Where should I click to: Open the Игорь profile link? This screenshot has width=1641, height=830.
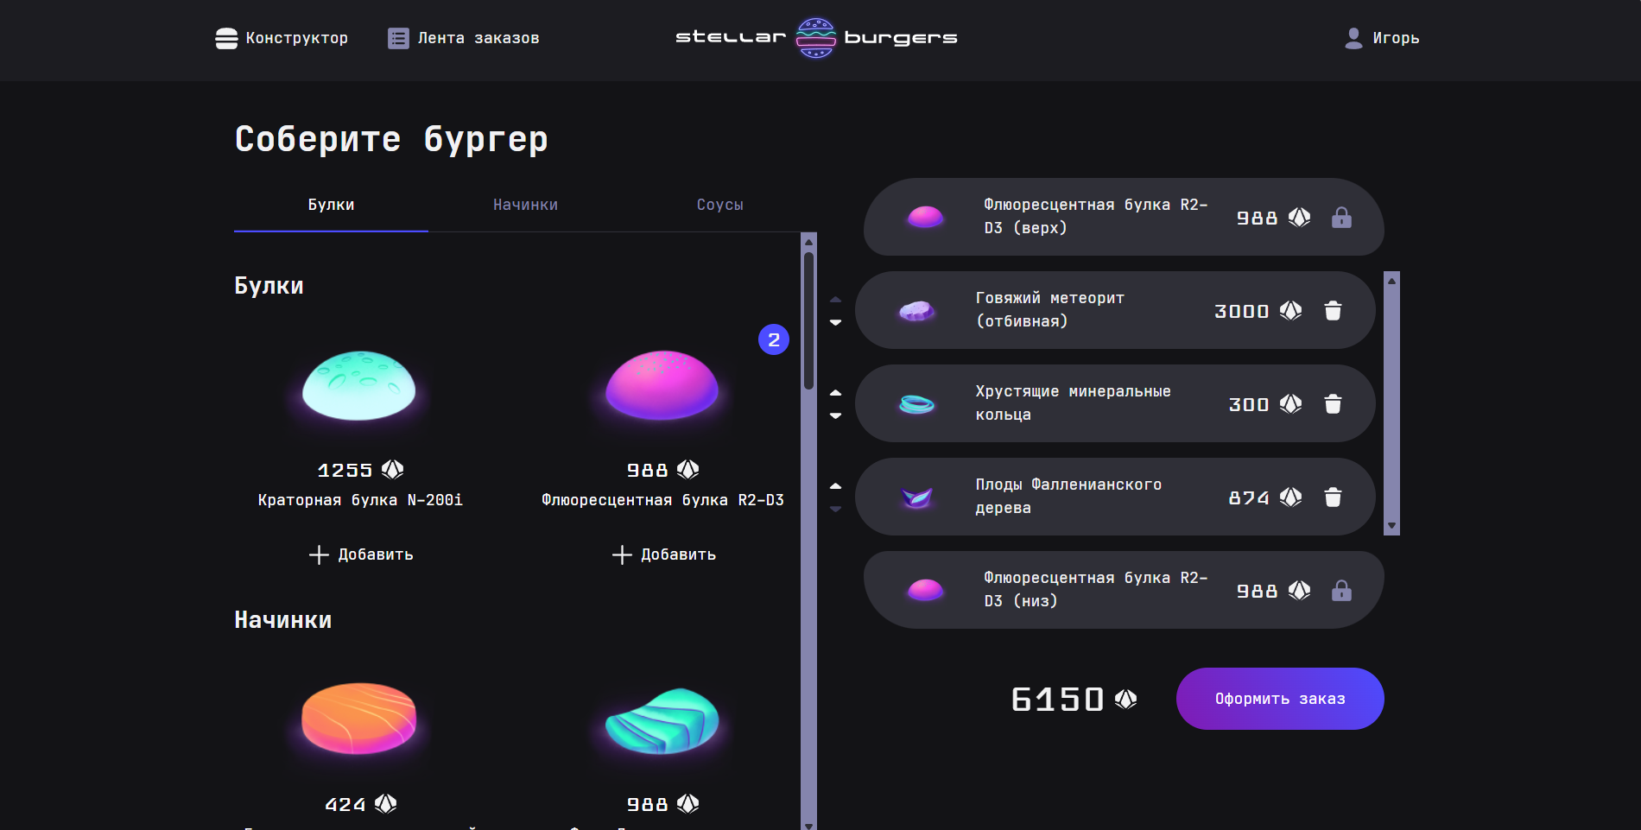point(1382,38)
